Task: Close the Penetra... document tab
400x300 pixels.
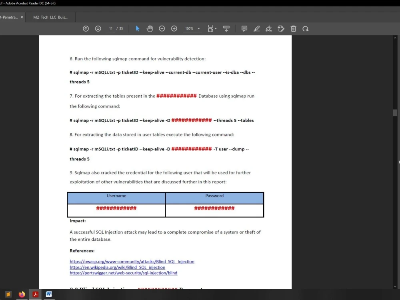Action: pos(22,17)
